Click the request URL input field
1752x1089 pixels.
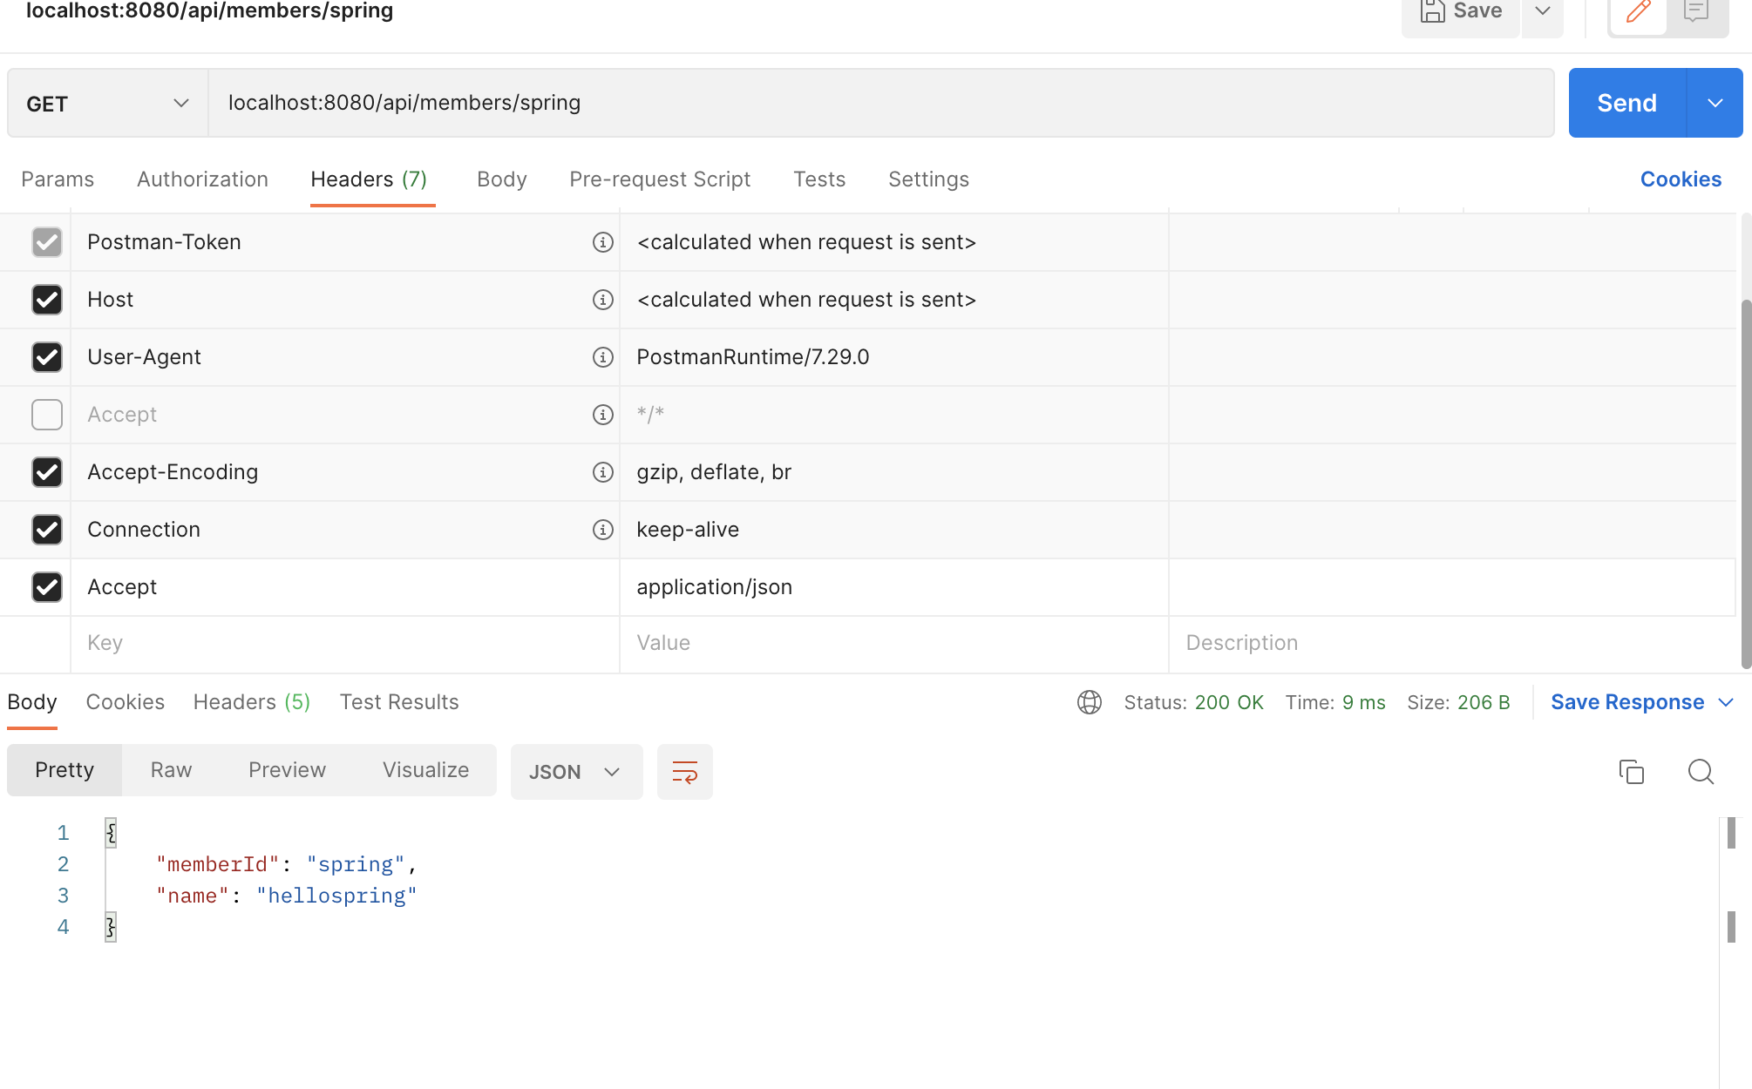click(880, 104)
